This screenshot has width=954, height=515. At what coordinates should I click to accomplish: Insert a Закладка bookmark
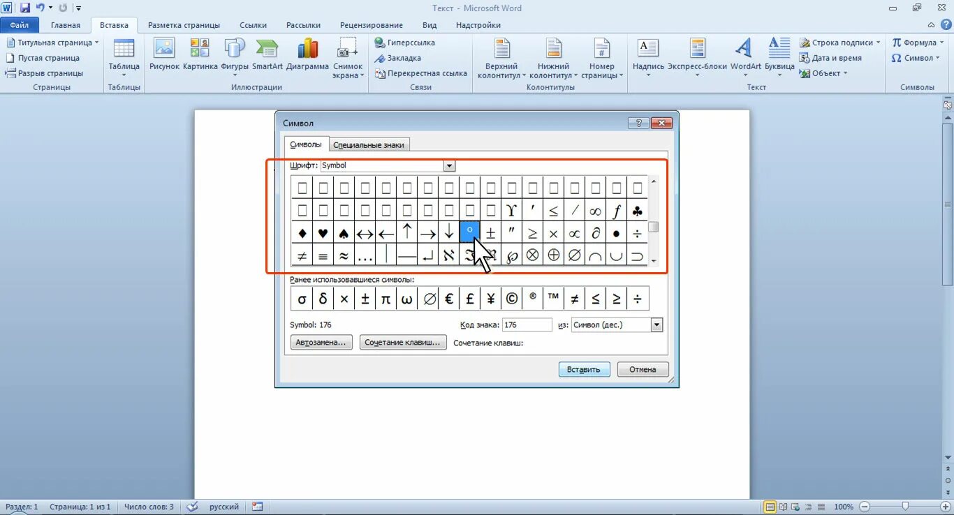point(398,58)
